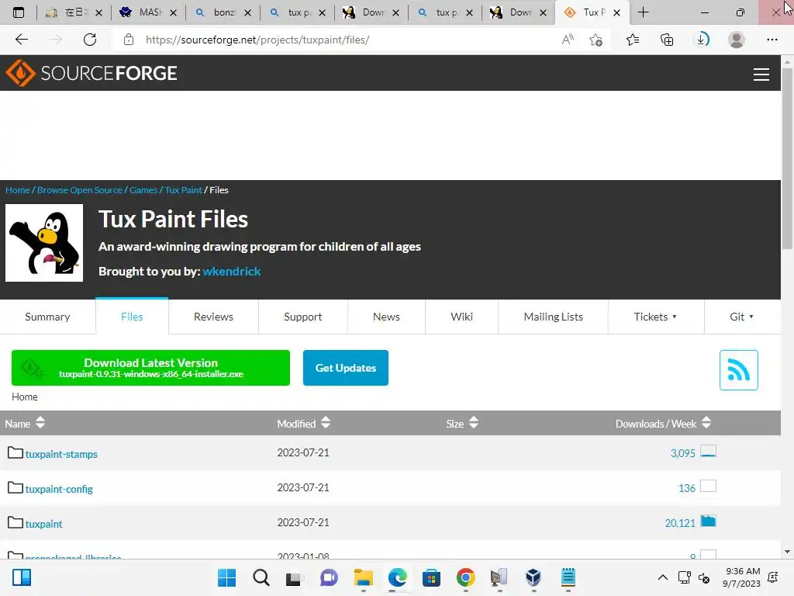Open a new tab with plus button
The width and height of the screenshot is (794, 596).
tap(643, 12)
